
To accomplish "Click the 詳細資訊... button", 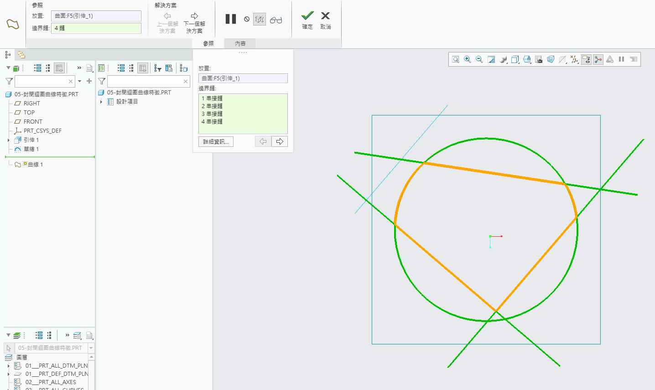I will coord(216,141).
